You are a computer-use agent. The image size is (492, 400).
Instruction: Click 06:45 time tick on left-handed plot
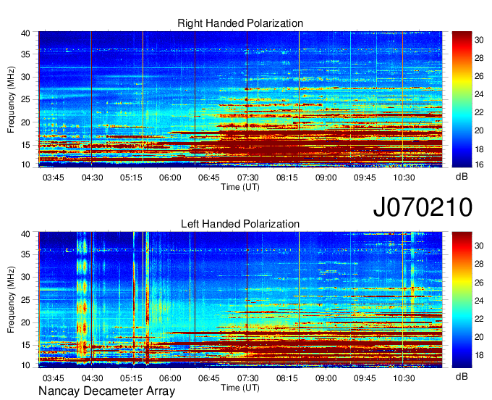(x=209, y=378)
